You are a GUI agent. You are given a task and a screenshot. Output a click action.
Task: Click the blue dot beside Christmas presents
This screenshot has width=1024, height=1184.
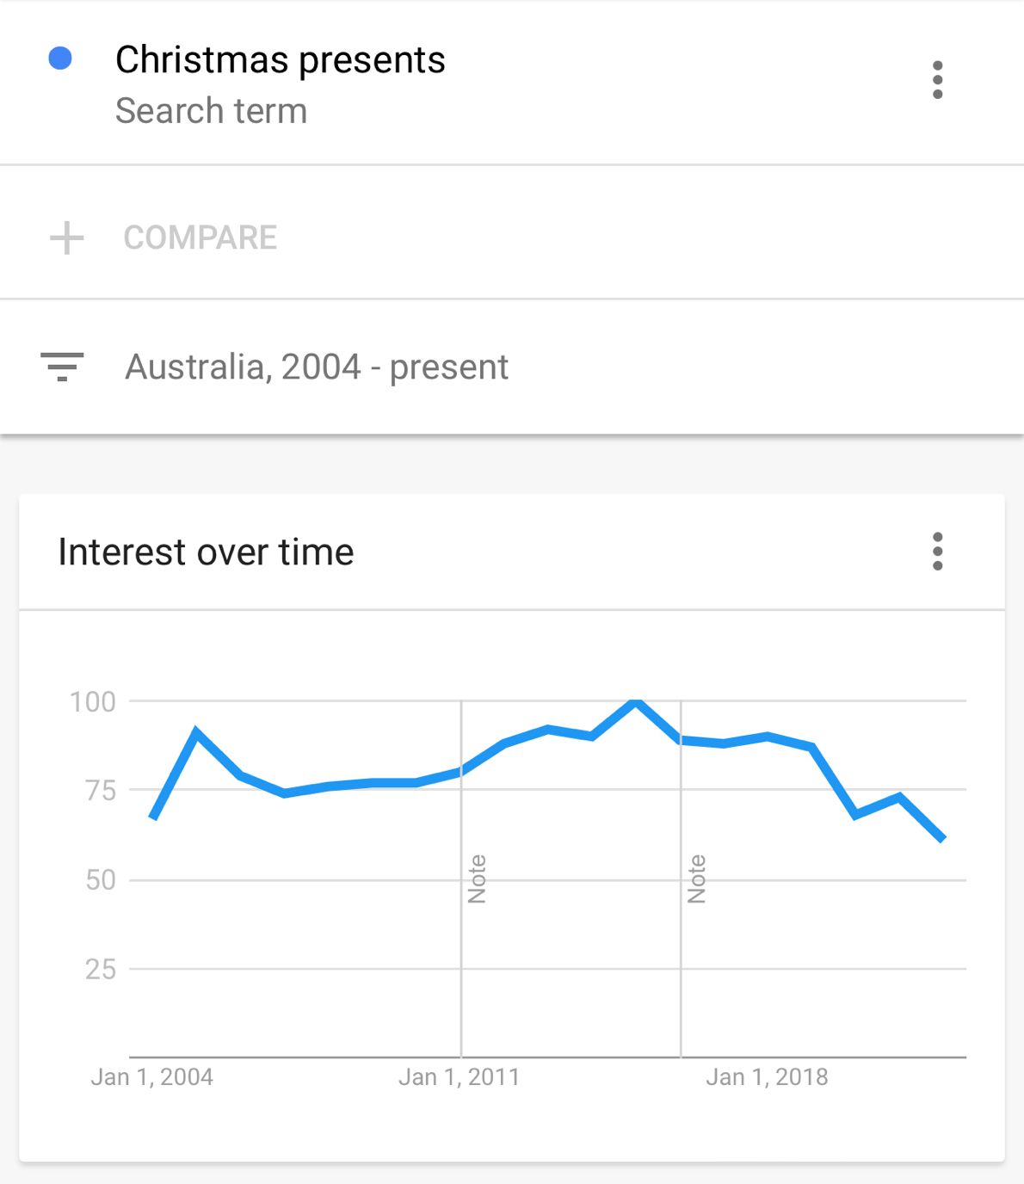[60, 59]
